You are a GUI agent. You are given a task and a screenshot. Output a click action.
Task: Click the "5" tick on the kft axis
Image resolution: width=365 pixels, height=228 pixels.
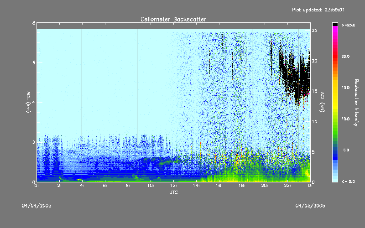point(313,152)
